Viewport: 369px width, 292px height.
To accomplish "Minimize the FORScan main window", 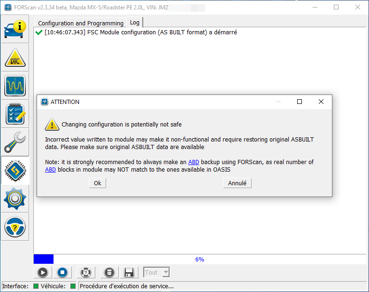I will (x=315, y=8).
